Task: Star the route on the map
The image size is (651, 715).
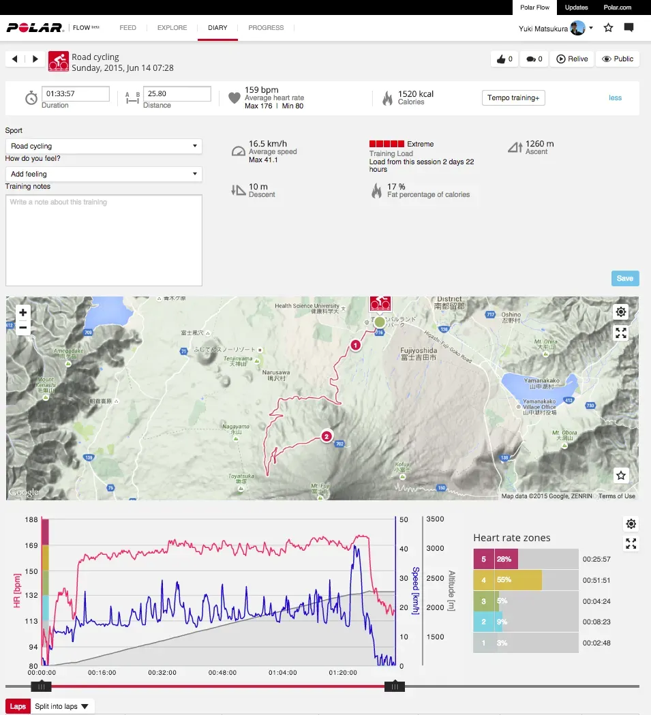Action: tap(620, 475)
